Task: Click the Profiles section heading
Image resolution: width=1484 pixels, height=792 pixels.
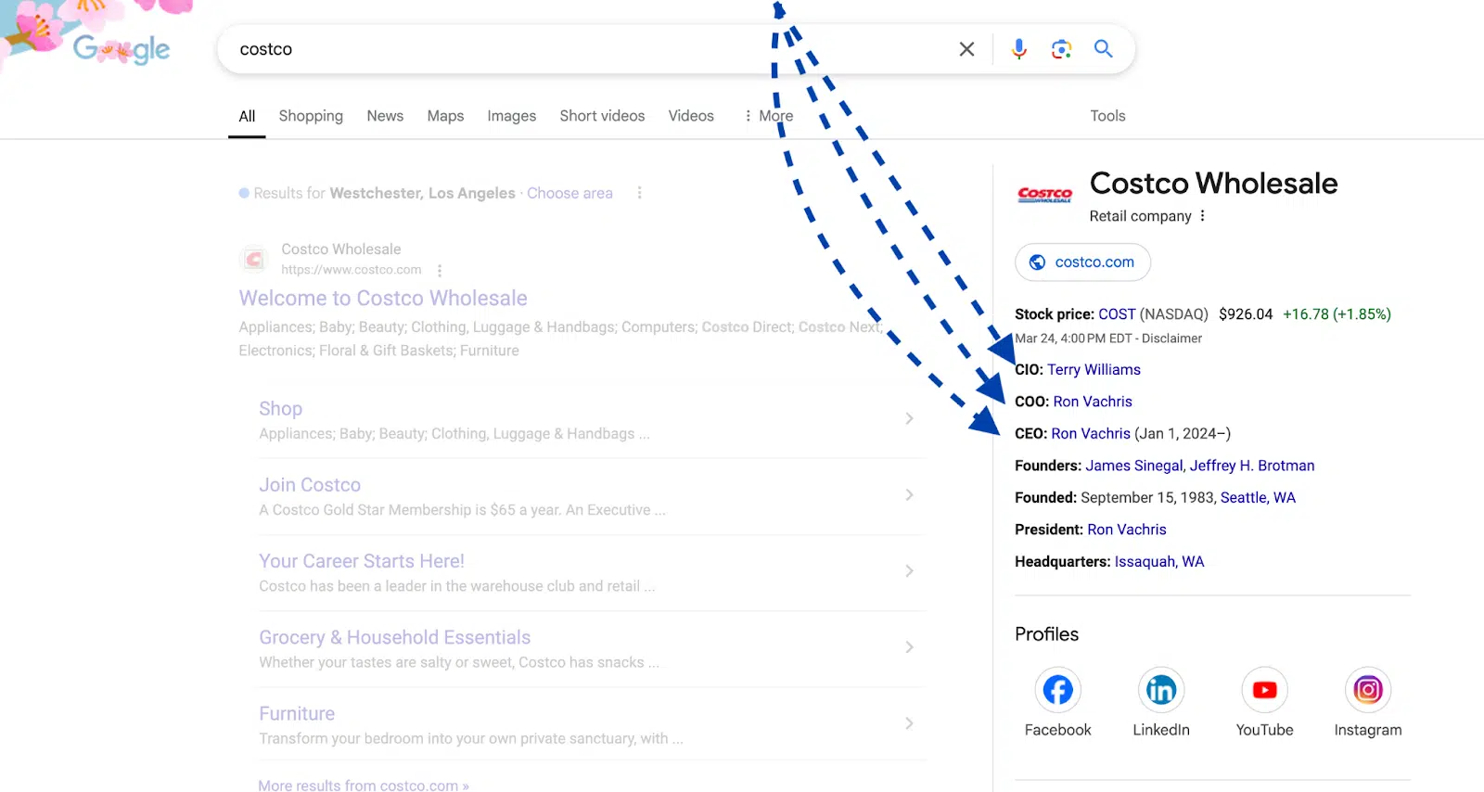Action: [1046, 634]
